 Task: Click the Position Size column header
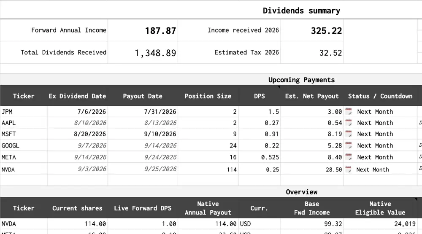(208, 96)
